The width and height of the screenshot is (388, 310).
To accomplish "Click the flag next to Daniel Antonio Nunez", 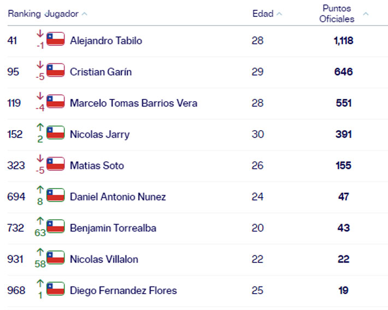I will 55,195.
